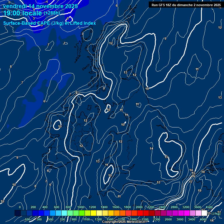Pick the white 4500 legend swatch
The image size is (224, 224).
pos(204,213)
